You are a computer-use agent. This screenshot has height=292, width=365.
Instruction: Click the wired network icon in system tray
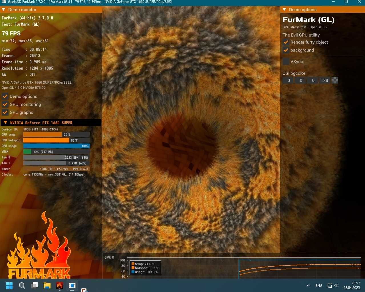330,285
